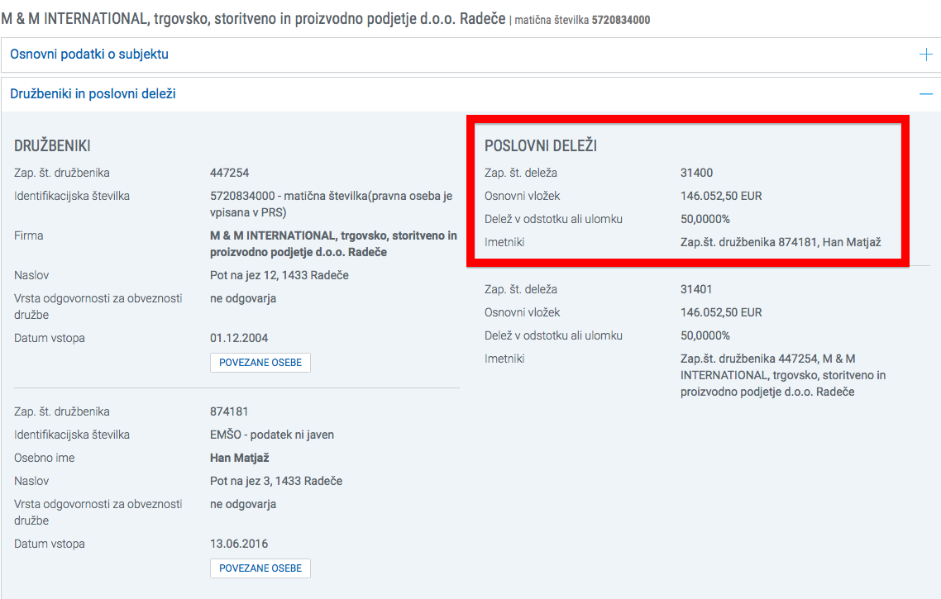Open the Osnovni podatki o subjektu heading
This screenshot has height=599, width=941.
89,54
